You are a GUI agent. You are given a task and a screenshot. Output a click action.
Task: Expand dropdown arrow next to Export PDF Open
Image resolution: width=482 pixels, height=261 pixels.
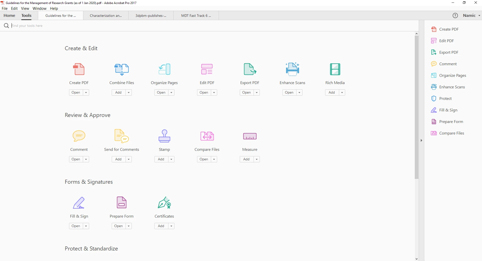257,92
